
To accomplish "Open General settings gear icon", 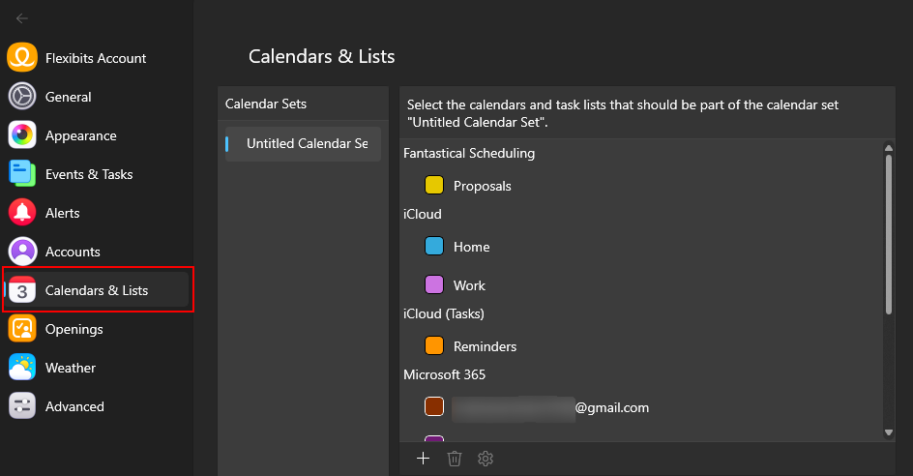I will click(22, 97).
